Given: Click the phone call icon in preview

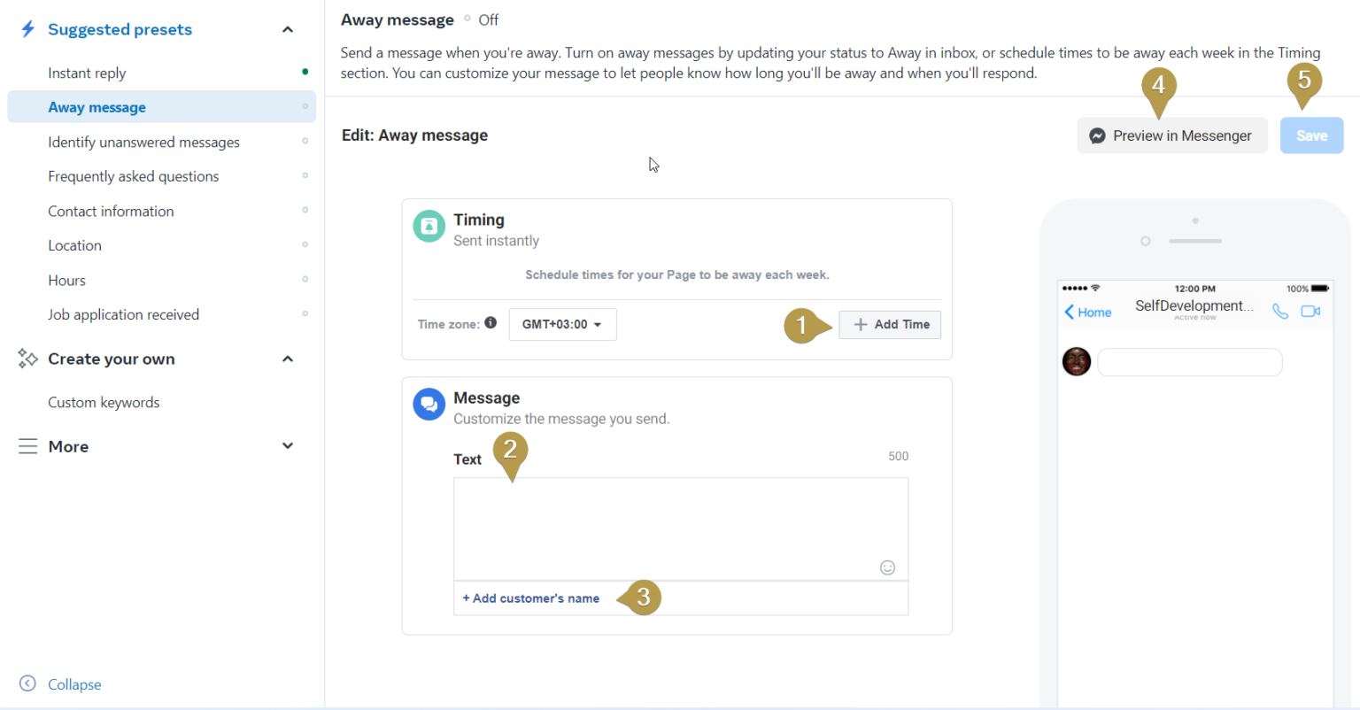Looking at the screenshot, I should pyautogui.click(x=1280, y=311).
